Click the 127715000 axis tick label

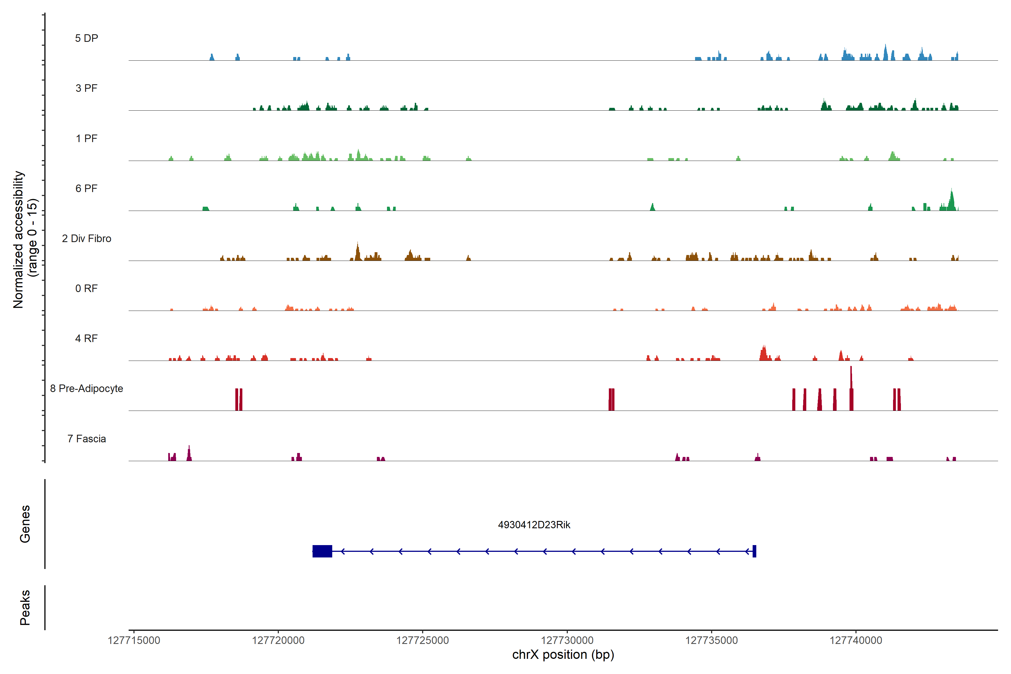coord(134,641)
